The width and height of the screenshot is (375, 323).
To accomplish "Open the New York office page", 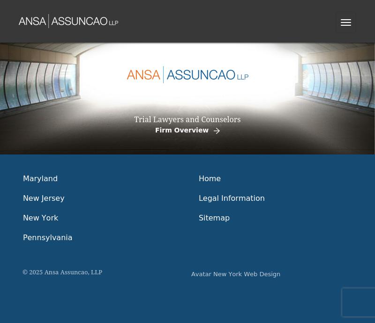I will coord(40,218).
